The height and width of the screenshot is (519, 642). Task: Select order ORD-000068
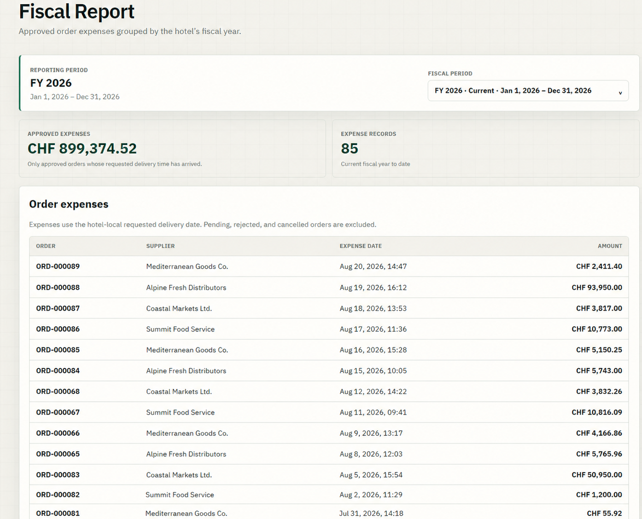pyautogui.click(x=58, y=392)
